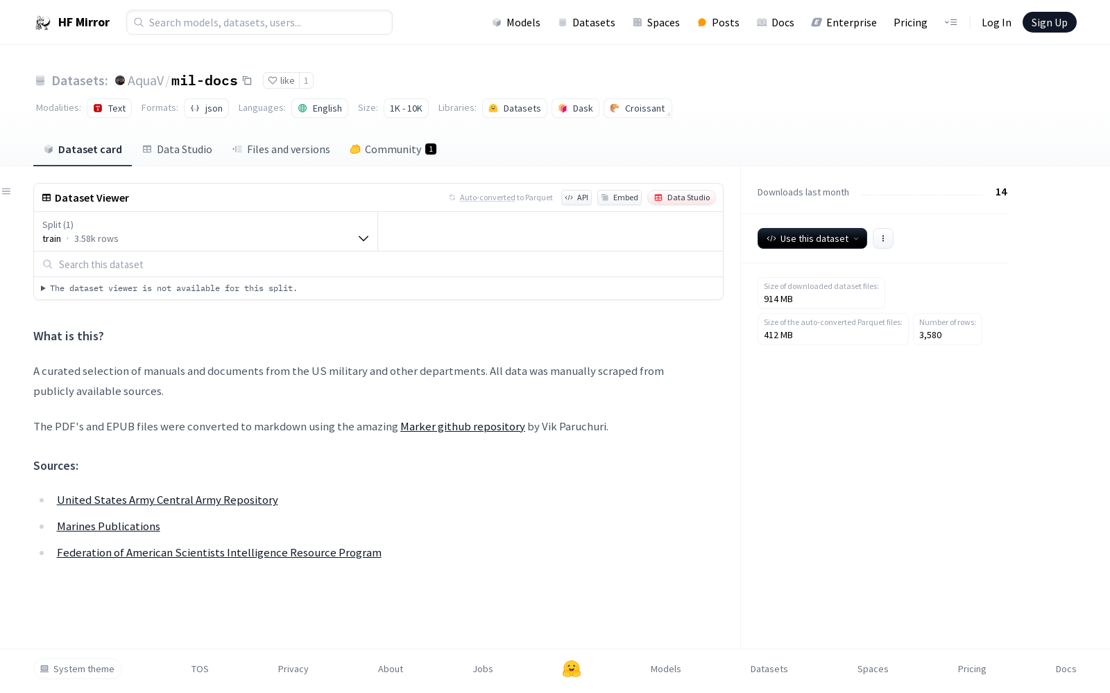
Task: Click the Log In link
Action: 996,23
